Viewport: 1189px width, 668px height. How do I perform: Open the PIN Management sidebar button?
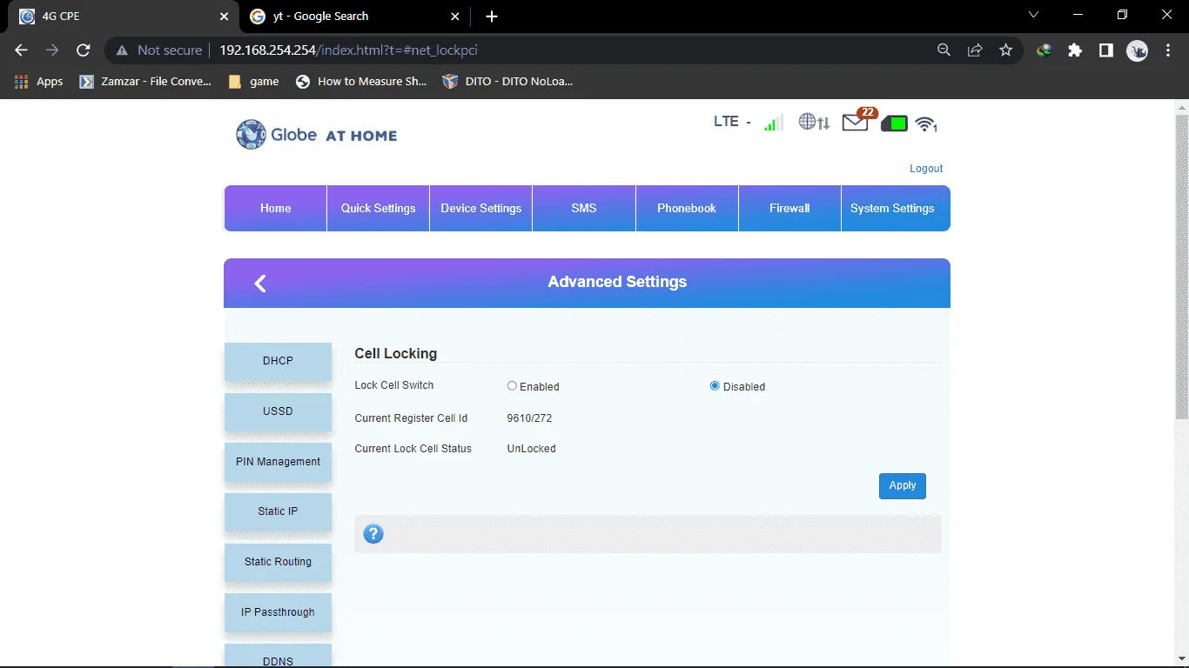tap(278, 462)
